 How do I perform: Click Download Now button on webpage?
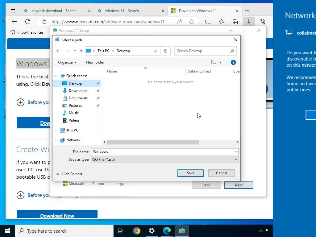[x=57, y=214]
